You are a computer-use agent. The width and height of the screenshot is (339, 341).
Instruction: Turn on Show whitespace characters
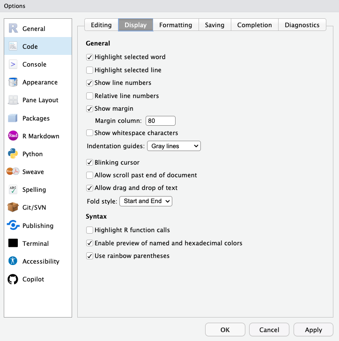tap(90, 133)
